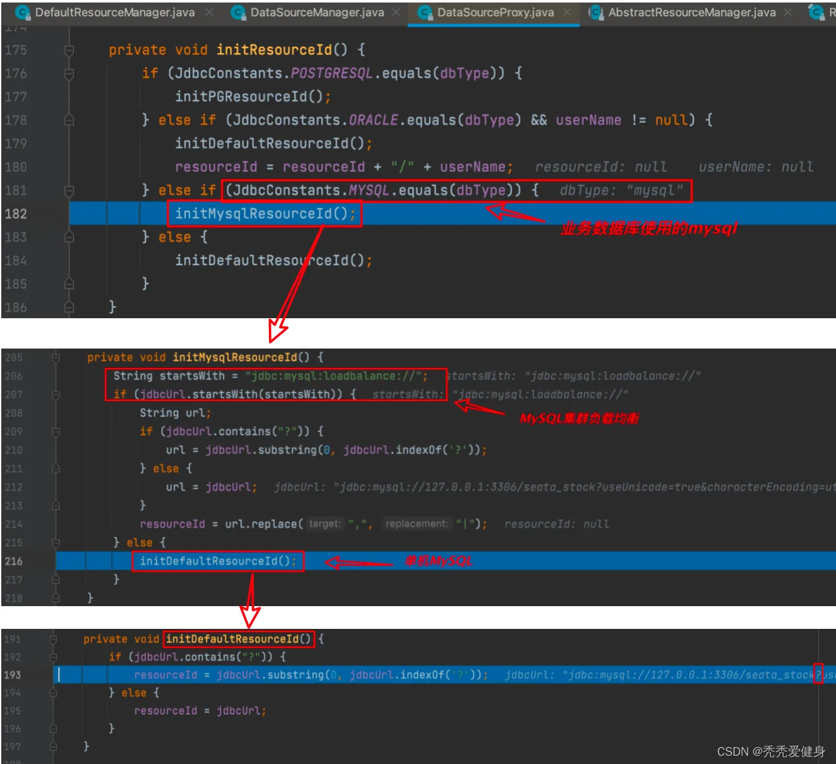
Task: Click initDefaultResourceId() call on line 184
Action: tap(273, 260)
